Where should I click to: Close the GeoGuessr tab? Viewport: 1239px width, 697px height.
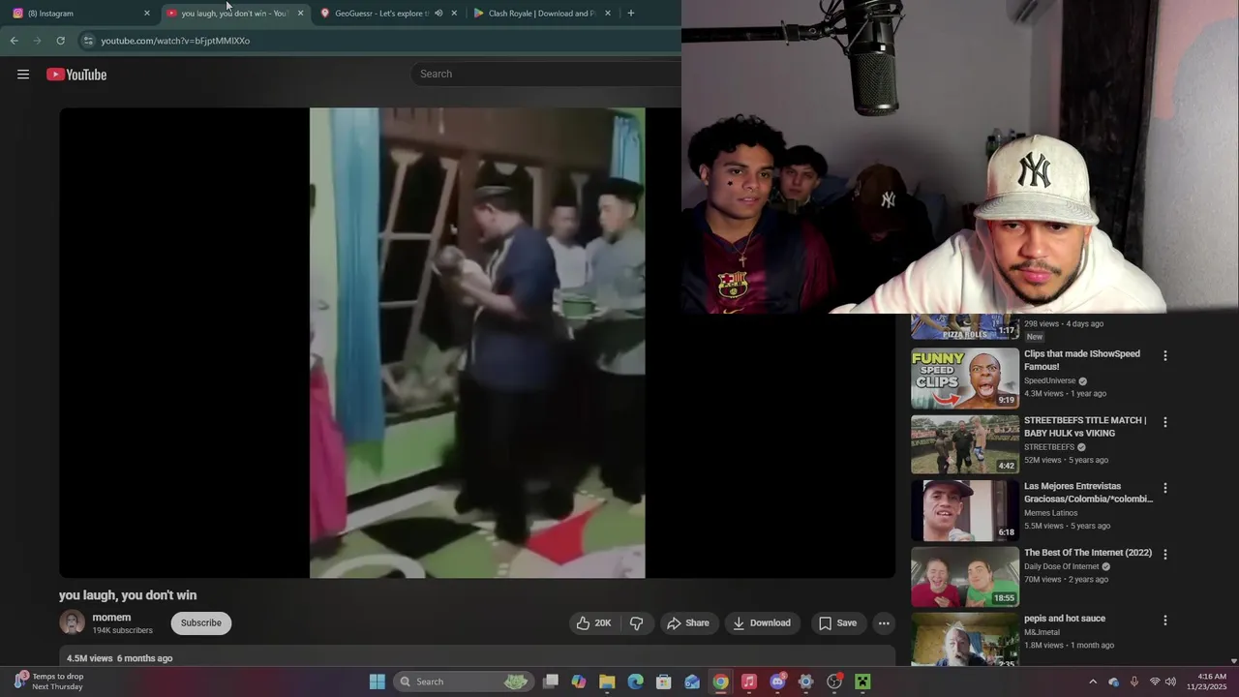pos(454,14)
